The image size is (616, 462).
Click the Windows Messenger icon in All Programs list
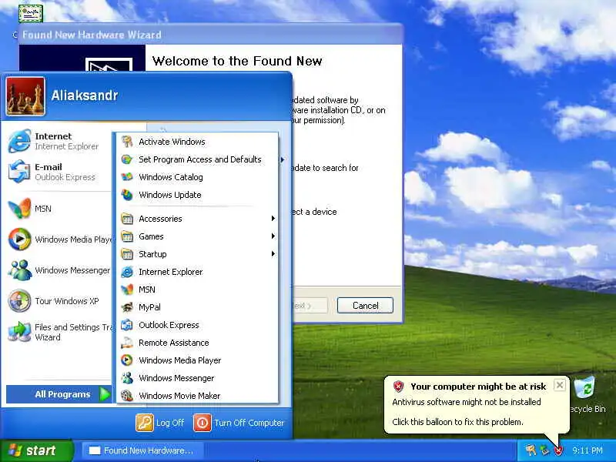point(127,378)
